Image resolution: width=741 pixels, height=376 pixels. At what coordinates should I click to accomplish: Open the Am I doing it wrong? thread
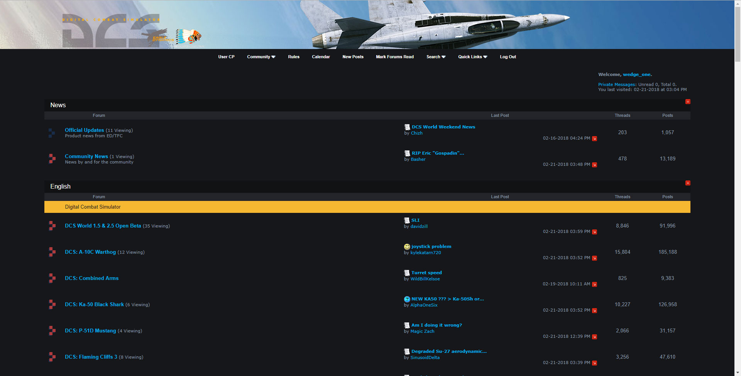coord(436,325)
